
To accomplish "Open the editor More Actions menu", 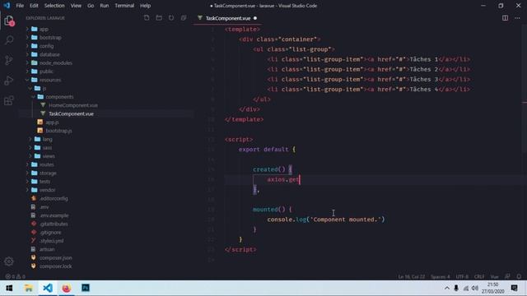I will point(517,18).
